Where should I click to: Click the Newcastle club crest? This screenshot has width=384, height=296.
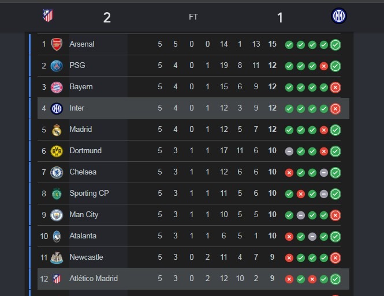[x=57, y=257]
